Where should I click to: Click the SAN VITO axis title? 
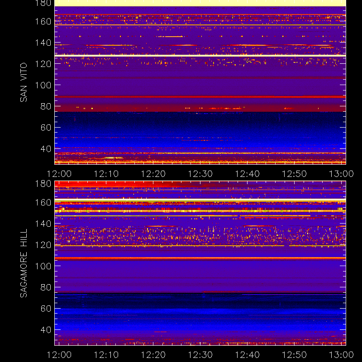tap(24, 82)
